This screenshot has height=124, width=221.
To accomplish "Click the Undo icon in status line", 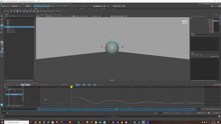I will click(18, 6).
